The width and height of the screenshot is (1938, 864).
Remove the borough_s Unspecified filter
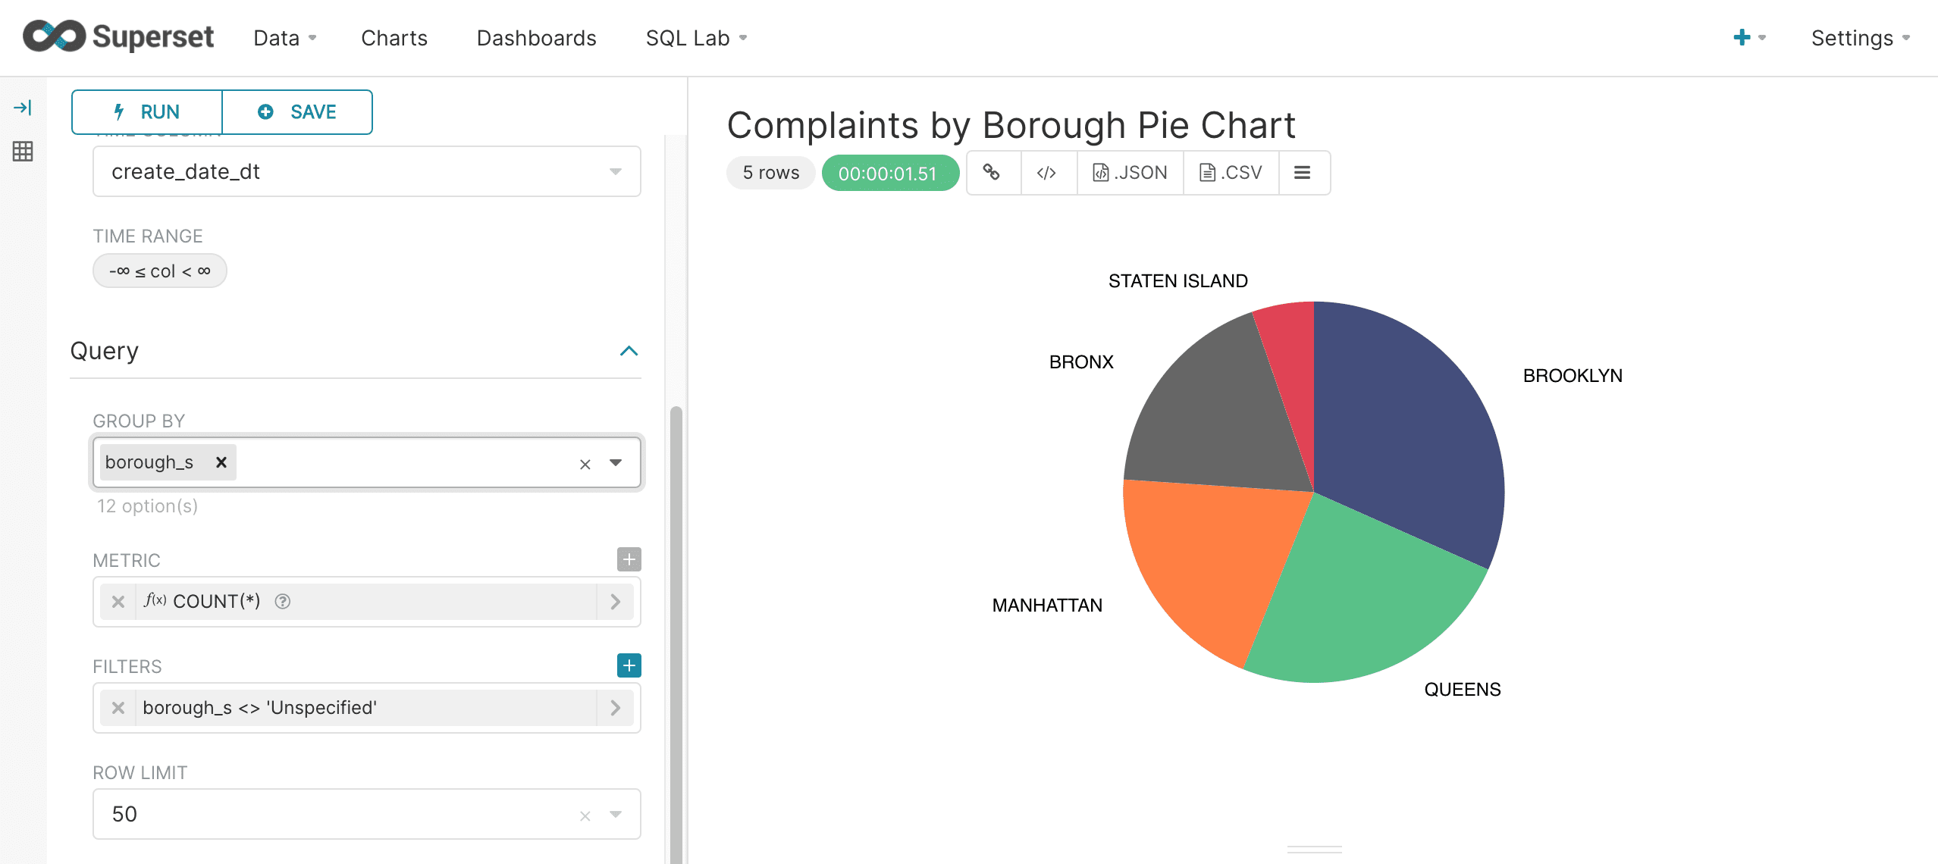pyautogui.click(x=118, y=708)
